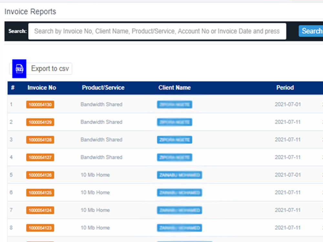323x242 pixels.
Task: Click the Search: label
Action: [17, 31]
